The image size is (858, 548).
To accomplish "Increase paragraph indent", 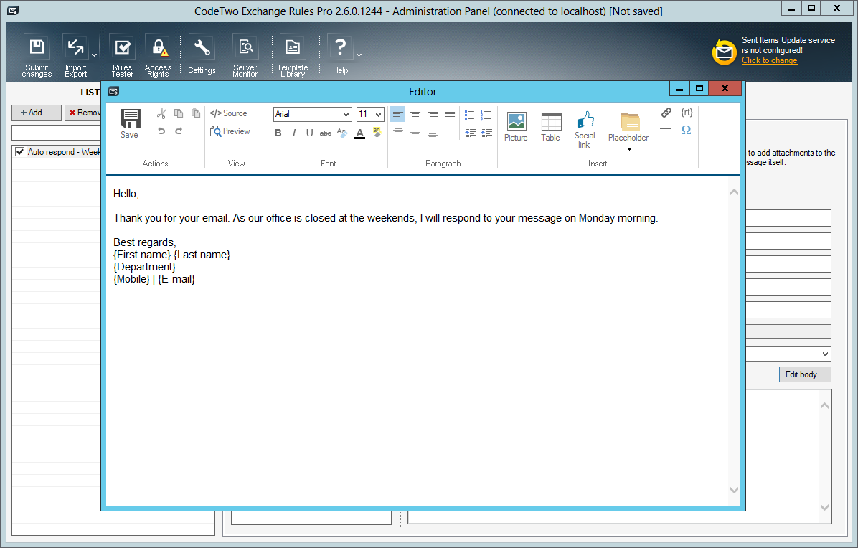I will pyautogui.click(x=486, y=133).
